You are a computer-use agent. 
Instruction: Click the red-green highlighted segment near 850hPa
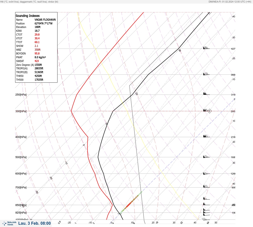pyautogui.click(x=131, y=202)
